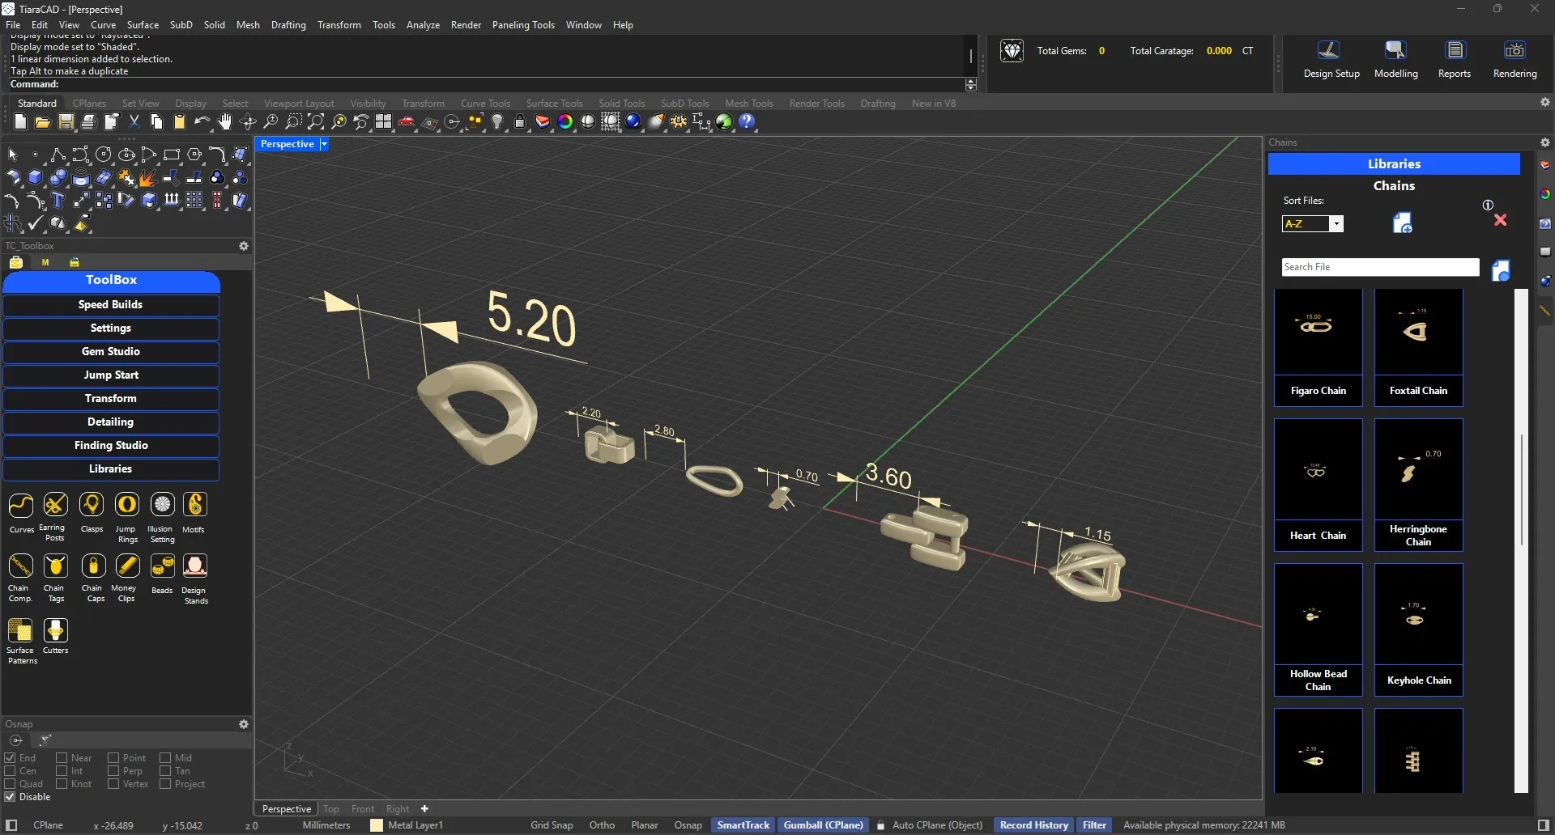Open the Finding Studio button
The height and width of the screenshot is (835, 1555).
click(x=111, y=446)
